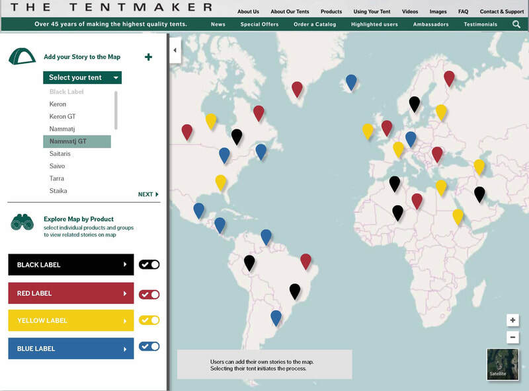Select the red pin on Brazil's northeast coast
Screen dimensions: 529x391
pyautogui.click(x=305, y=262)
